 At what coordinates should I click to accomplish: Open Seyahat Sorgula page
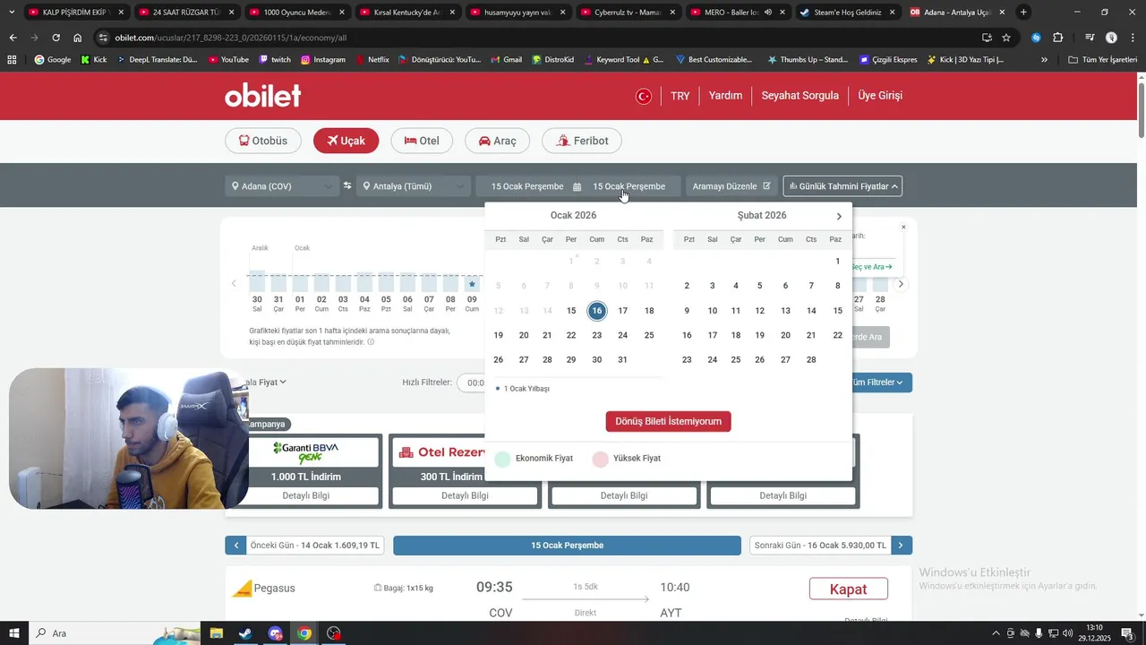[800, 96]
